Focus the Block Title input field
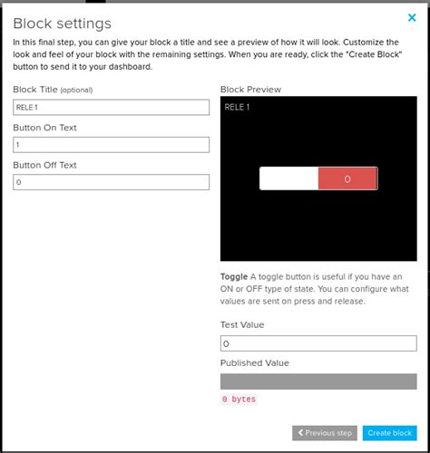The image size is (430, 453). pyautogui.click(x=111, y=107)
